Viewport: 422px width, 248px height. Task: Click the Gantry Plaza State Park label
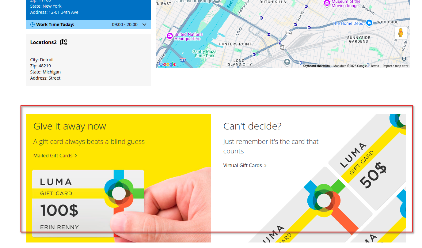(204, 54)
